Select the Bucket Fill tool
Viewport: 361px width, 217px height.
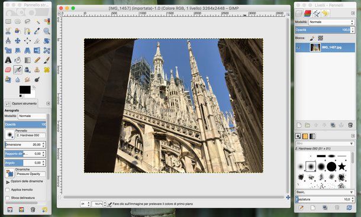pos(18,60)
